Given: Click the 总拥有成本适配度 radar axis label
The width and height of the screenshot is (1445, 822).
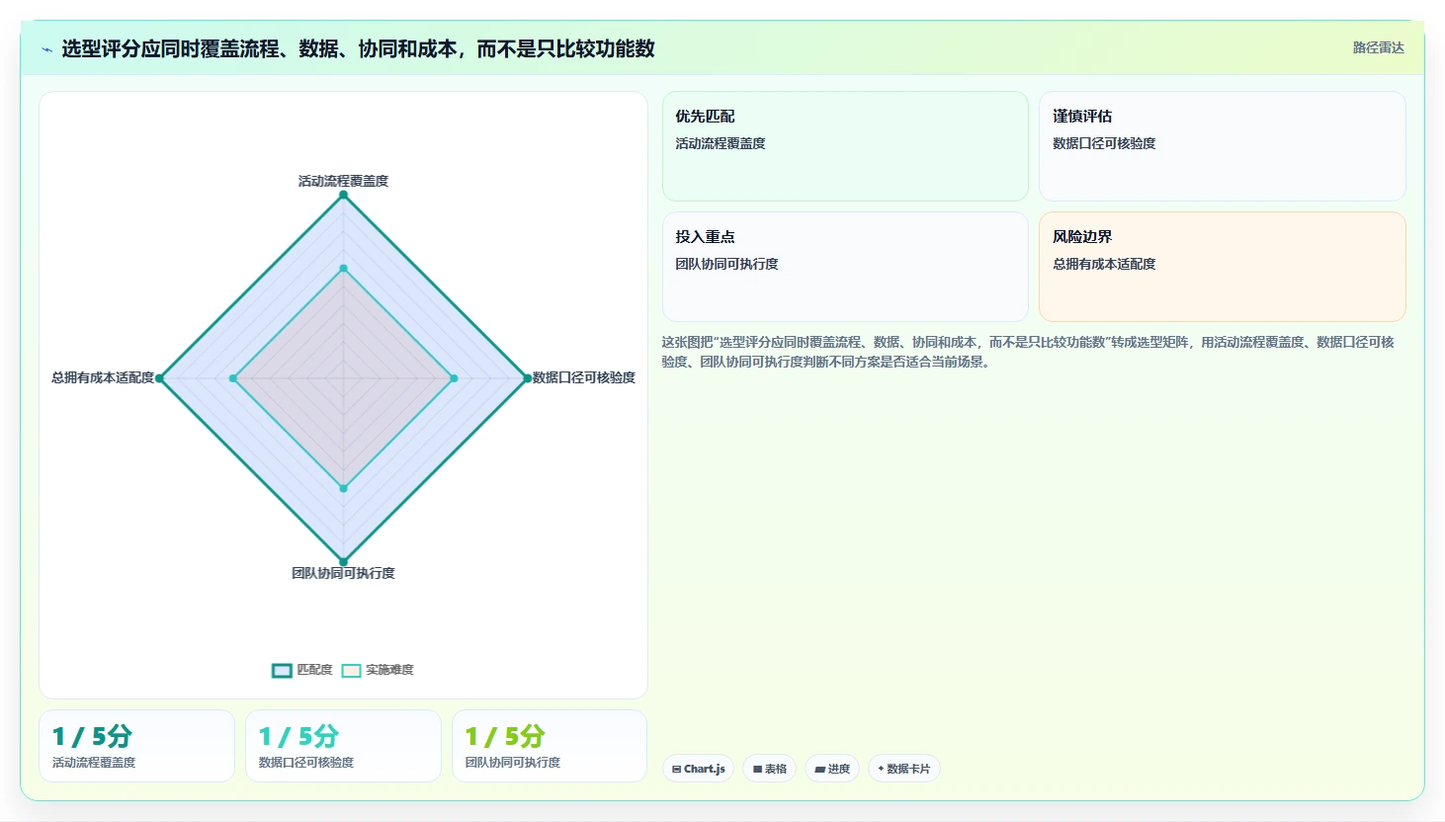Looking at the screenshot, I should click(x=103, y=377).
